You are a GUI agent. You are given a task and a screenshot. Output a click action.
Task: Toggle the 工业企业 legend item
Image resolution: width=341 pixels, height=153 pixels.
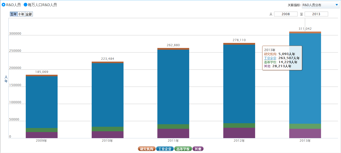click(165, 149)
